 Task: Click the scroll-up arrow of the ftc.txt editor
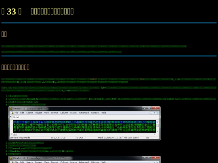158,123
